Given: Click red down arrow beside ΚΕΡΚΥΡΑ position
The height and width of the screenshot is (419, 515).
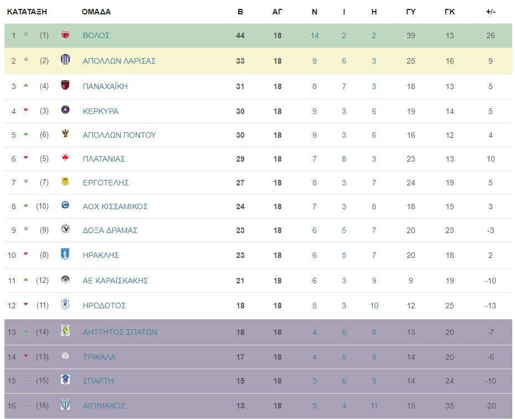Looking at the screenshot, I should 25,111.
